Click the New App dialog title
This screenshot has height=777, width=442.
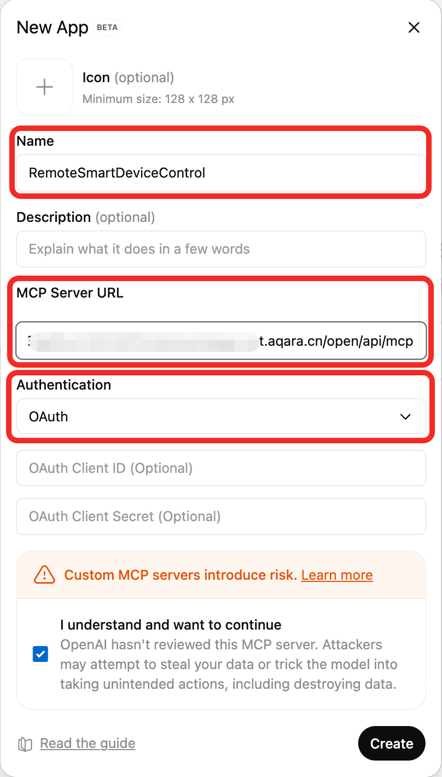[53, 27]
